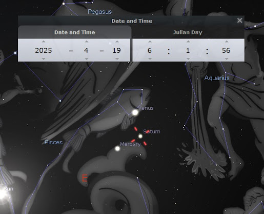The height and width of the screenshot is (214, 264).
Task: Increase the minute value 1
Action: (x=188, y=42)
